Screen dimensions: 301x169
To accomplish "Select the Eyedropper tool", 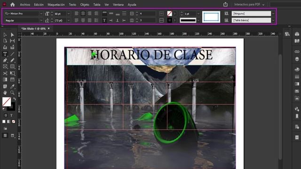I will pos(12,86).
